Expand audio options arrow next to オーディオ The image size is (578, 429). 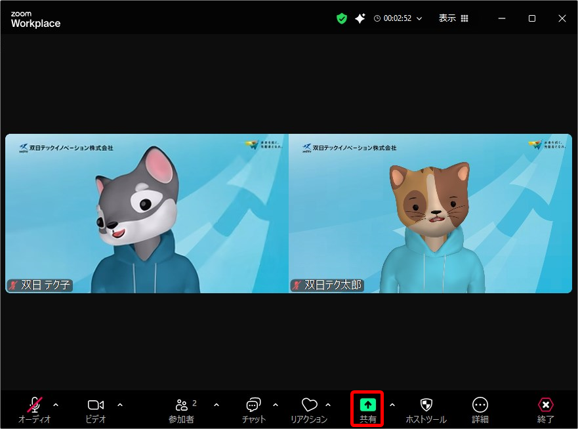coord(56,405)
